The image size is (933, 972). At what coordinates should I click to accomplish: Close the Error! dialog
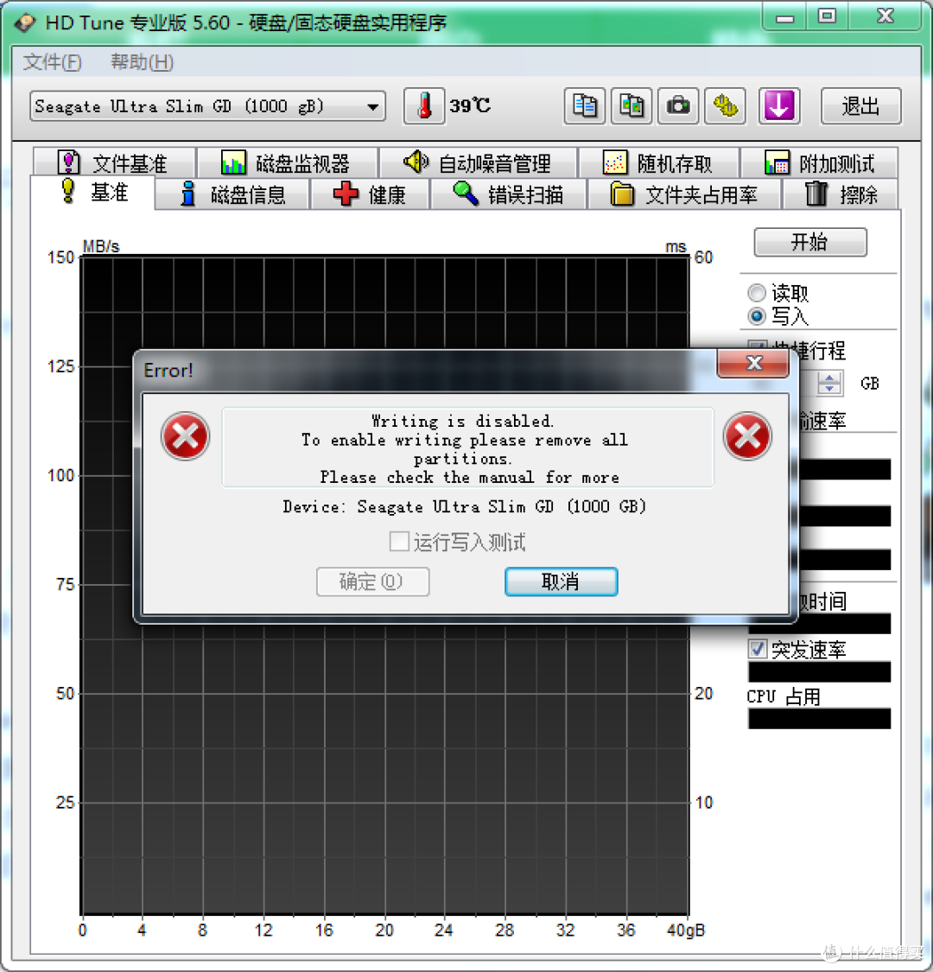pyautogui.click(x=753, y=363)
